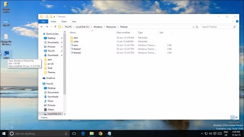Sort by Name column header
244x137 pixels.
pos(73,33)
